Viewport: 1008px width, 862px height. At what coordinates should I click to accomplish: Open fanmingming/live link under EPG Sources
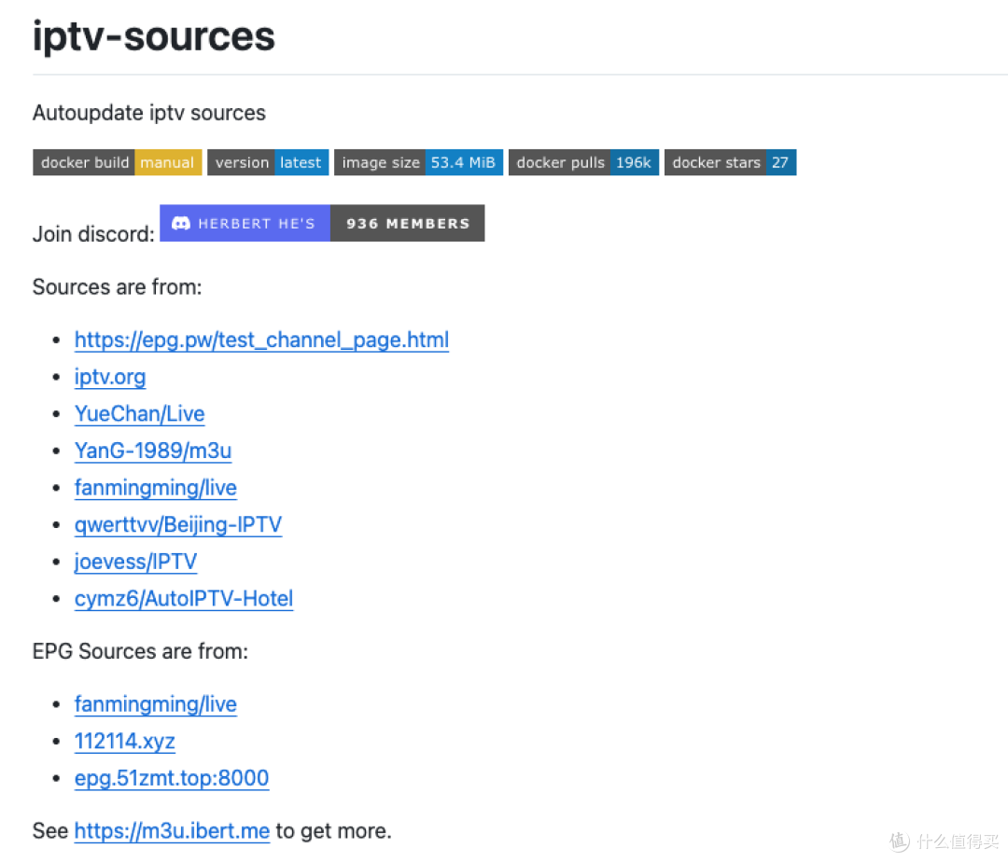point(156,704)
